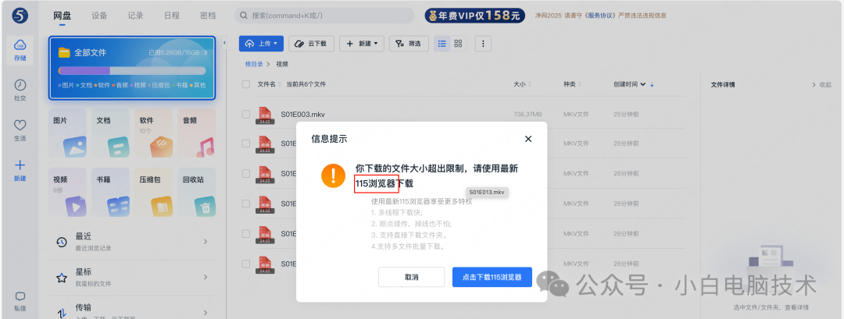Open the 存储 storage sidebar icon

point(20,49)
